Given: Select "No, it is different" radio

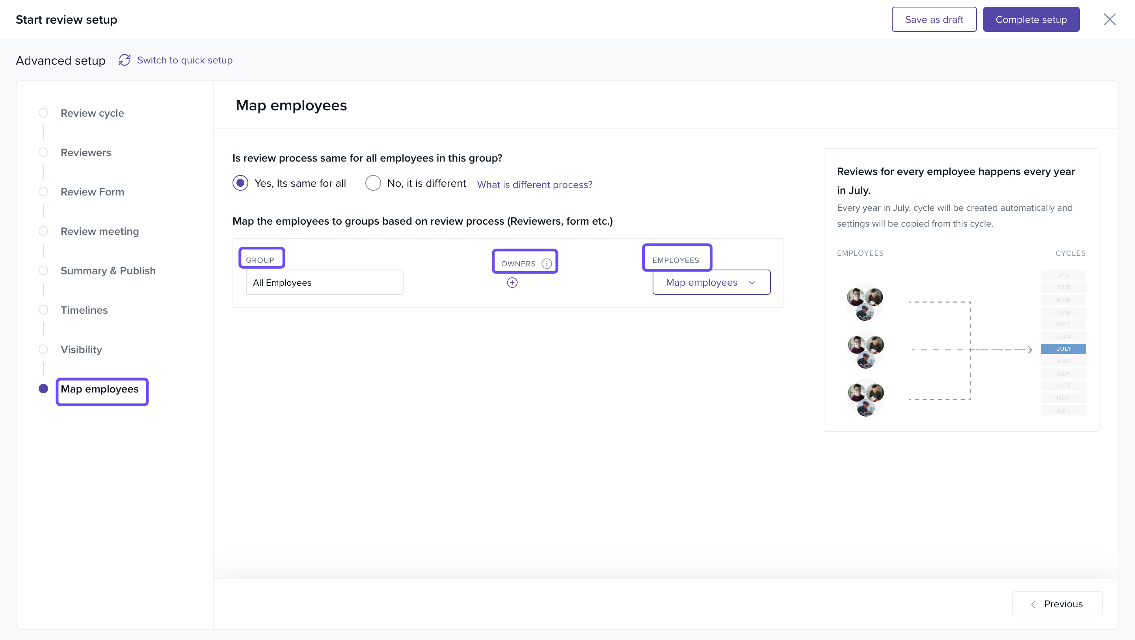Looking at the screenshot, I should point(373,183).
